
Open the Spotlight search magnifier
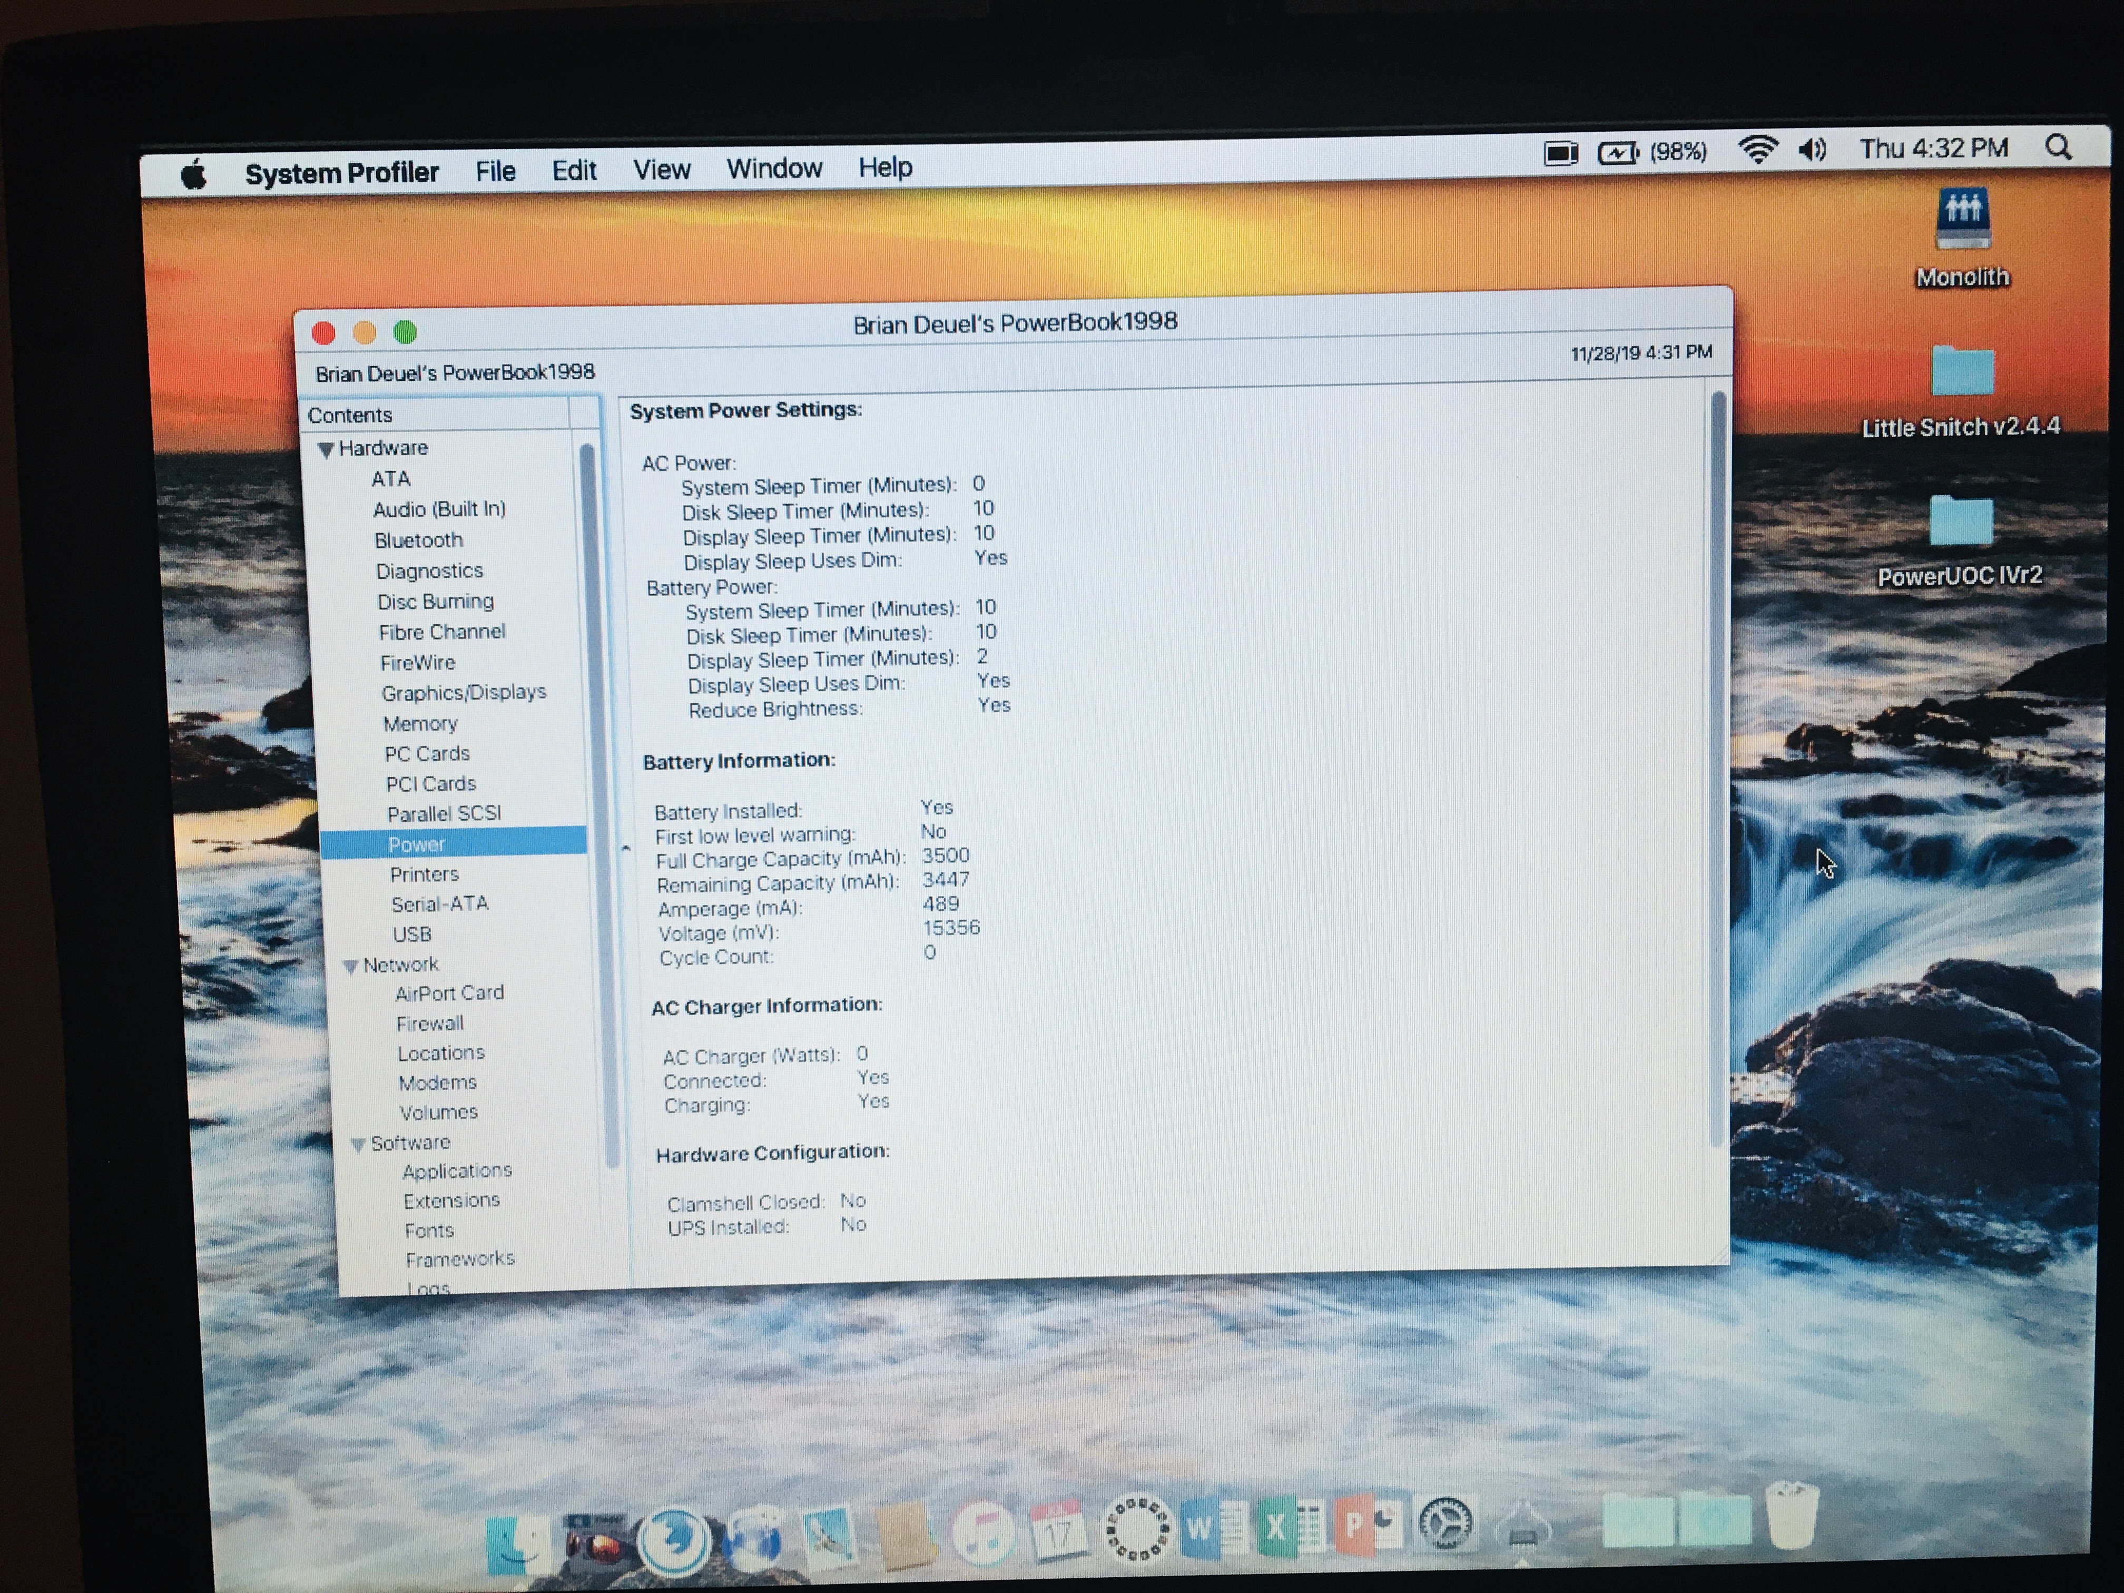2058,148
